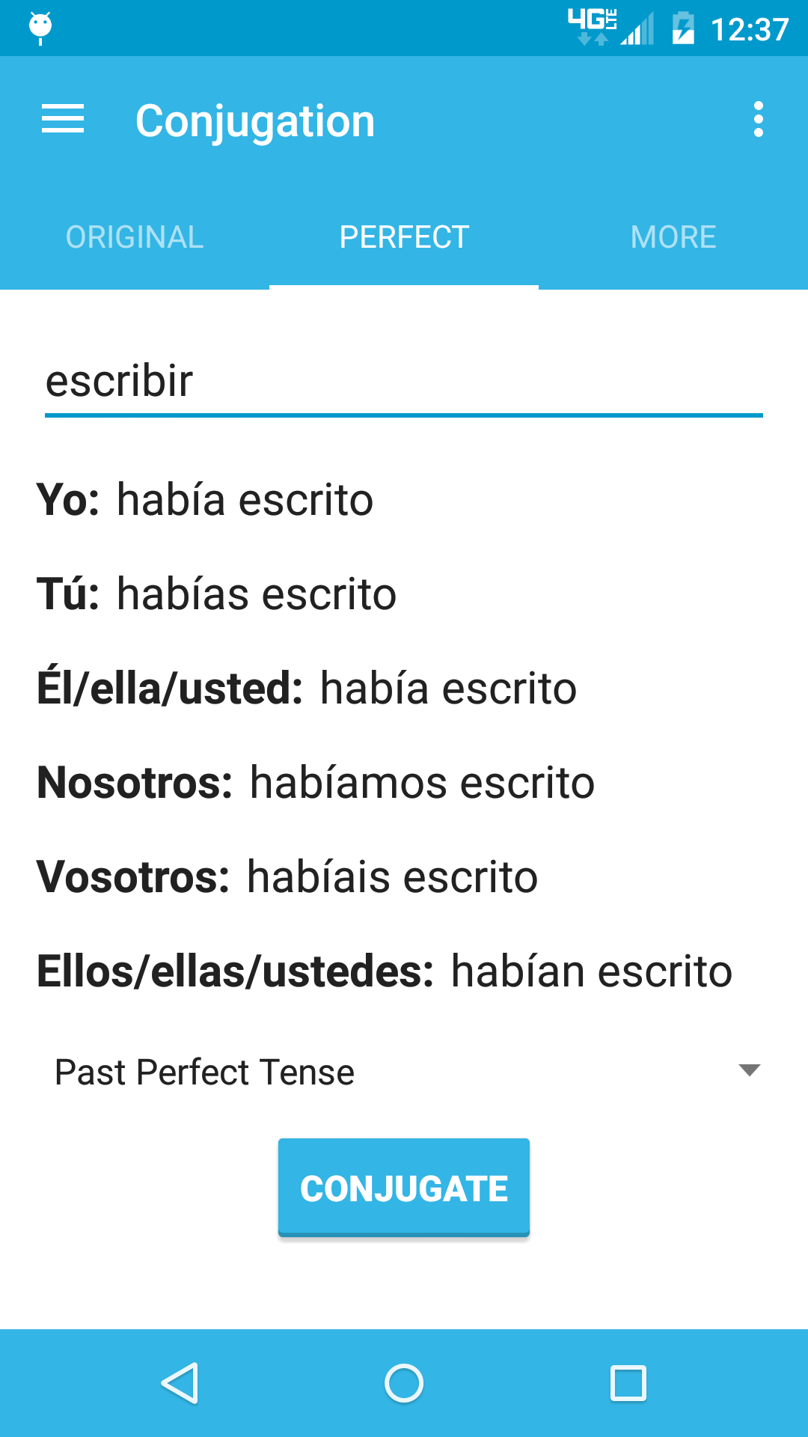The image size is (808, 1437).
Task: Tap the status bar clock showing 12:37
Action: tap(749, 30)
